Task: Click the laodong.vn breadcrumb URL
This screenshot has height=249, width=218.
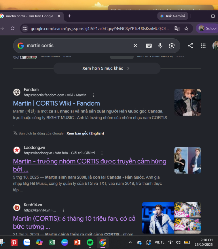Action: point(59,153)
